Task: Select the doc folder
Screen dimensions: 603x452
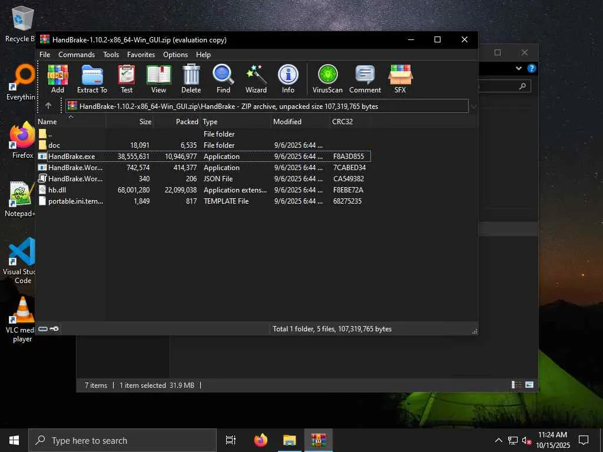Action: click(204, 145)
